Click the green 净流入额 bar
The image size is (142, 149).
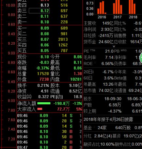44,103
